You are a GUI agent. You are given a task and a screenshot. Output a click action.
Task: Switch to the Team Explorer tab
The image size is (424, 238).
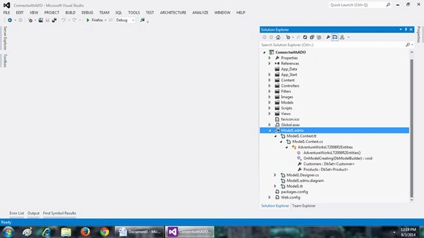coord(304,205)
